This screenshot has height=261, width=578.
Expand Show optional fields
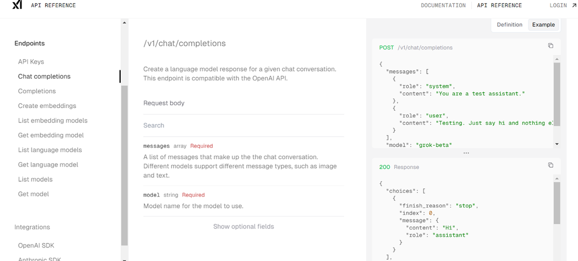tap(244, 227)
